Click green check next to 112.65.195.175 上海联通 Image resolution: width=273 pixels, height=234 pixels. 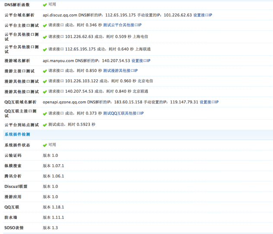(x=45, y=50)
